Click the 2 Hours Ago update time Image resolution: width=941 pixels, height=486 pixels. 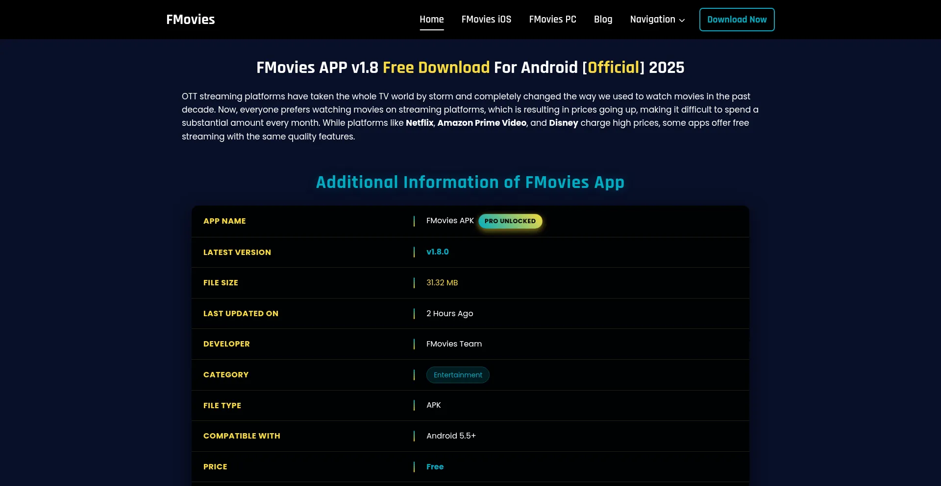click(449, 314)
